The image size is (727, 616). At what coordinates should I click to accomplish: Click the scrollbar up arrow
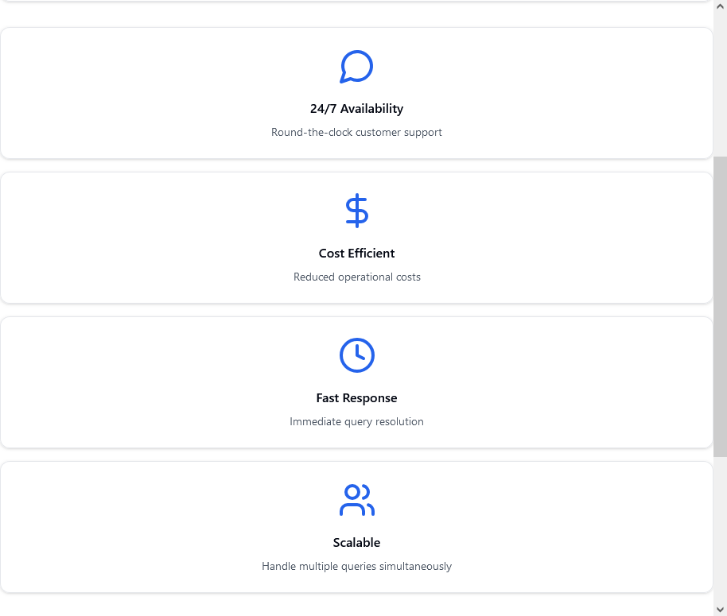coord(720,6)
